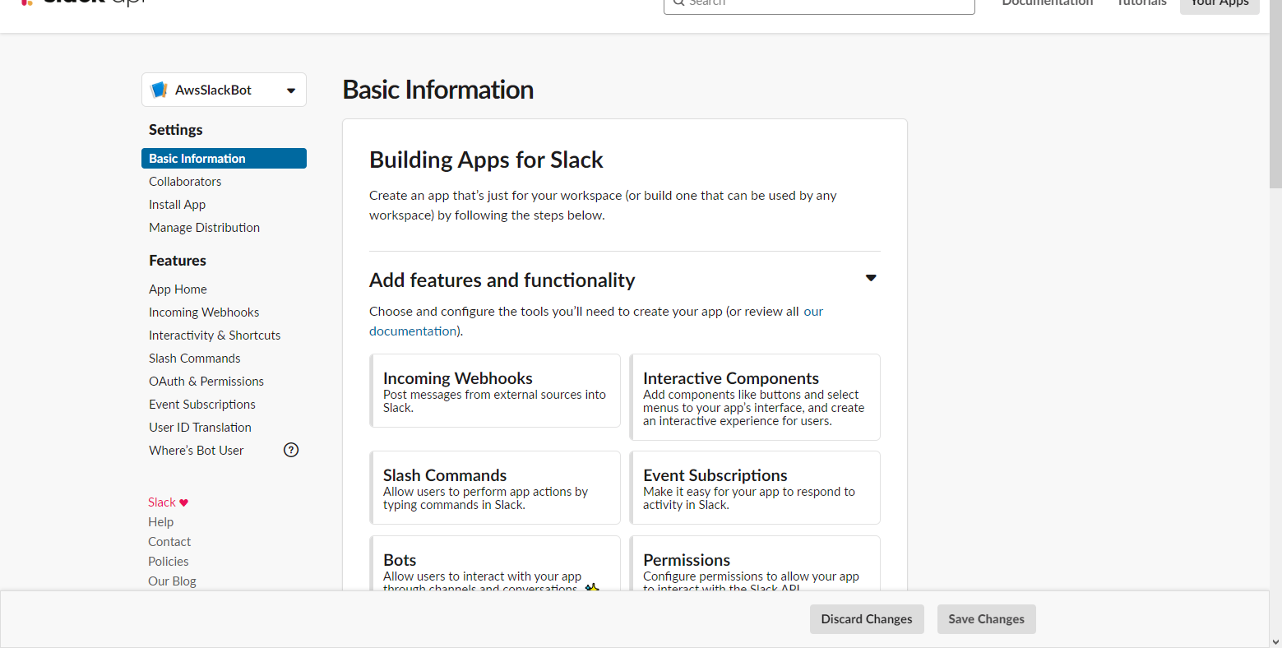This screenshot has height=648, width=1282.
Task: Click the Slack footer link
Action: (x=162, y=502)
